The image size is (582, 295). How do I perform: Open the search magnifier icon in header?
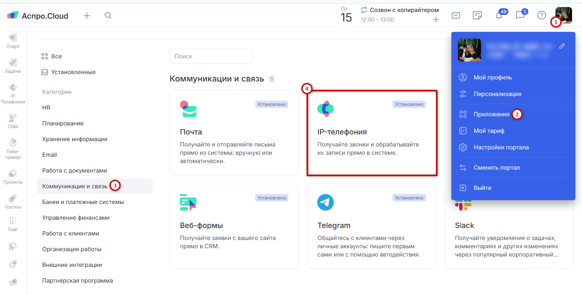(108, 16)
